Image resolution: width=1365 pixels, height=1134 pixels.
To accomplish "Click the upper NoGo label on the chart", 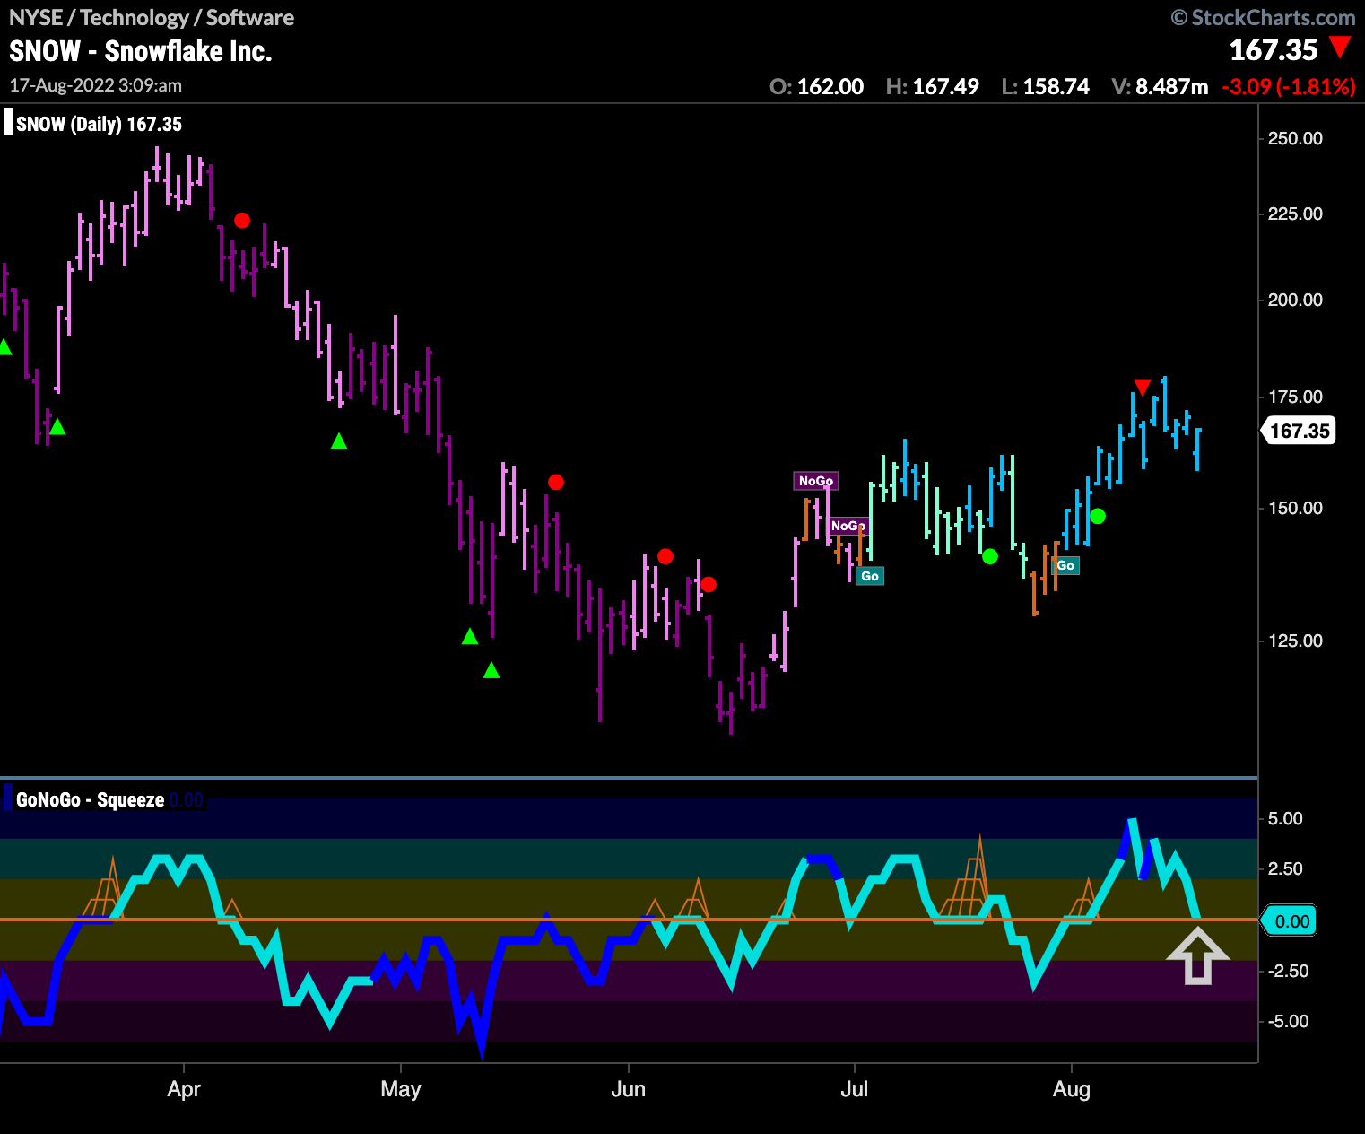I will (816, 481).
